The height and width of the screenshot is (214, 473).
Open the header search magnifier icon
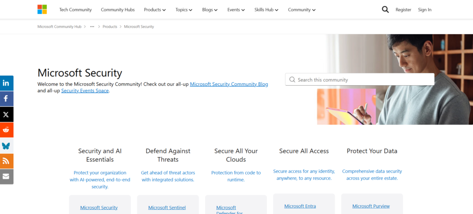coord(385,10)
